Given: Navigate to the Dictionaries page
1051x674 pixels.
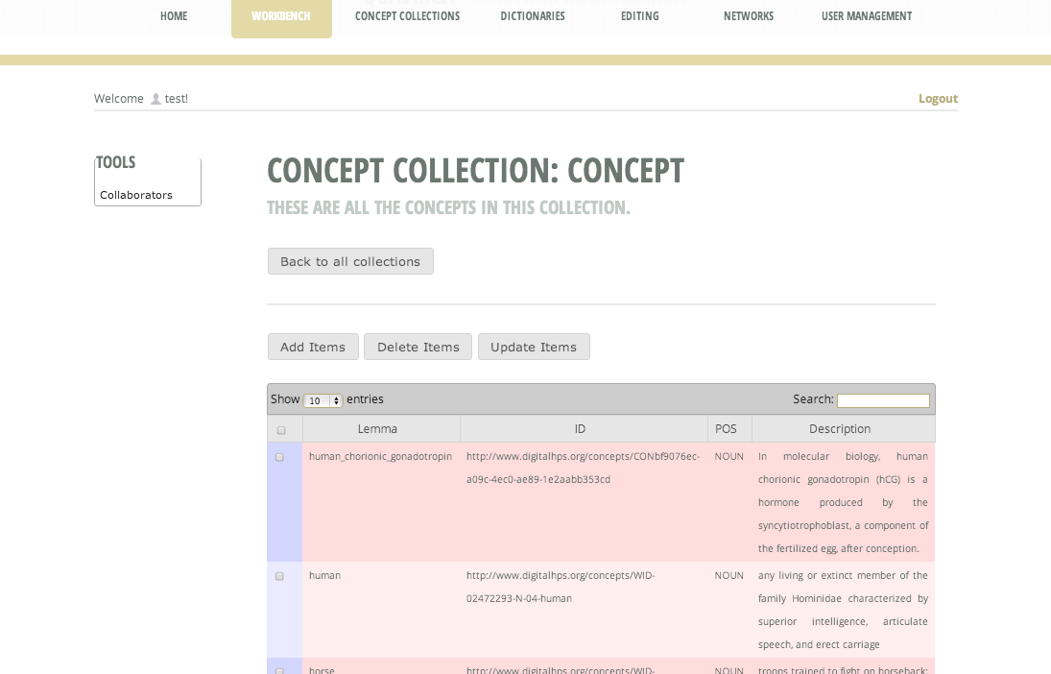Looking at the screenshot, I should pyautogui.click(x=532, y=16).
